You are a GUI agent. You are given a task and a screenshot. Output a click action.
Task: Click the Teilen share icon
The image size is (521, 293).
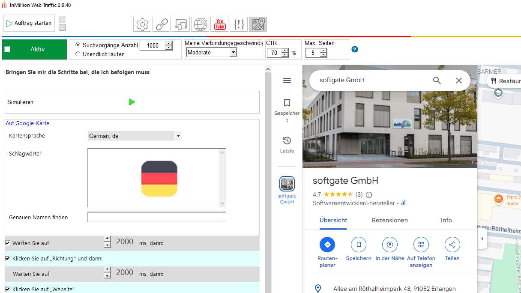(x=452, y=245)
